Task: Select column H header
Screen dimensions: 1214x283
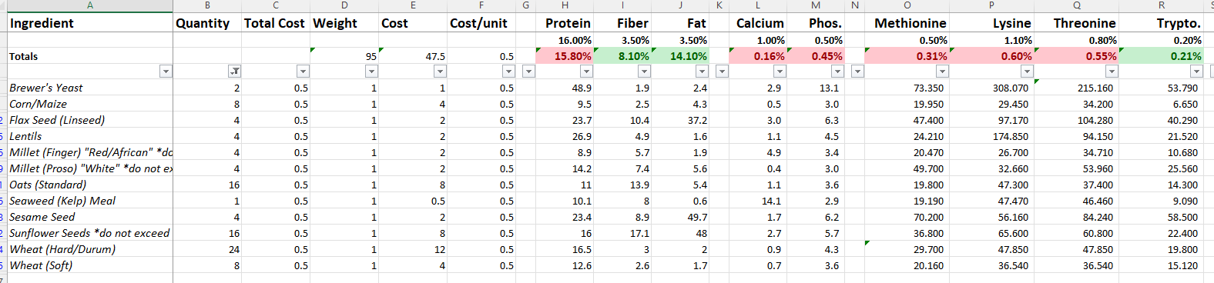Action: (565, 5)
